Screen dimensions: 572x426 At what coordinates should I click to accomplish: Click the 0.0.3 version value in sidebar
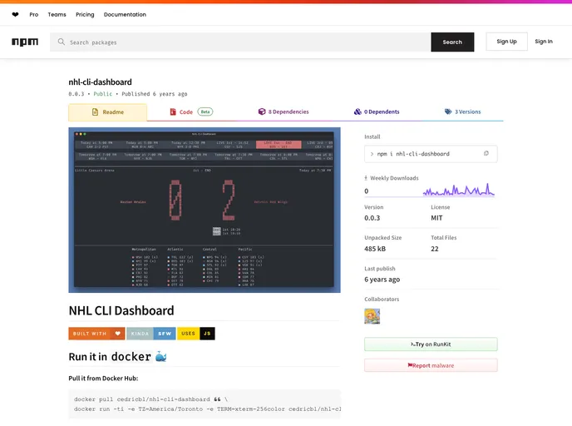pyautogui.click(x=372, y=218)
